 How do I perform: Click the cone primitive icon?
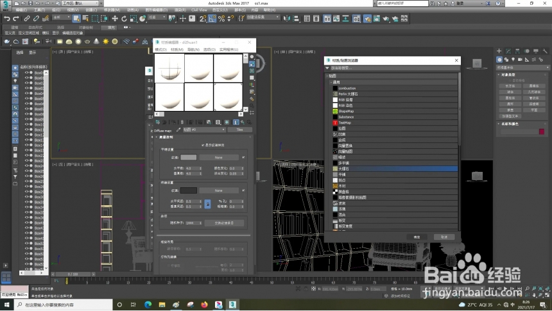(x=96, y=42)
